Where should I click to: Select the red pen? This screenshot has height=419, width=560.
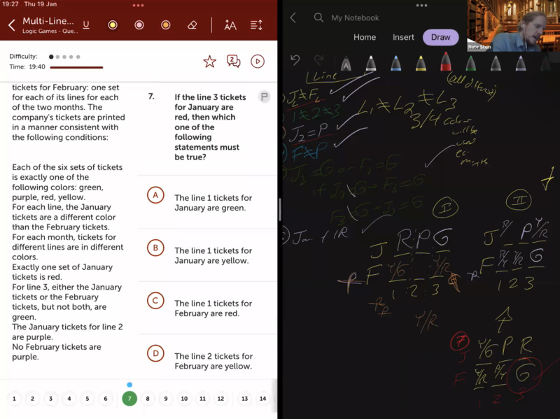point(445,64)
